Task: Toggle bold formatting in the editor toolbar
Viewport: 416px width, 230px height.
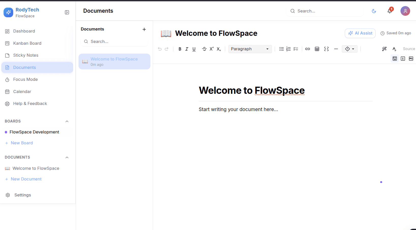Action: point(180,49)
